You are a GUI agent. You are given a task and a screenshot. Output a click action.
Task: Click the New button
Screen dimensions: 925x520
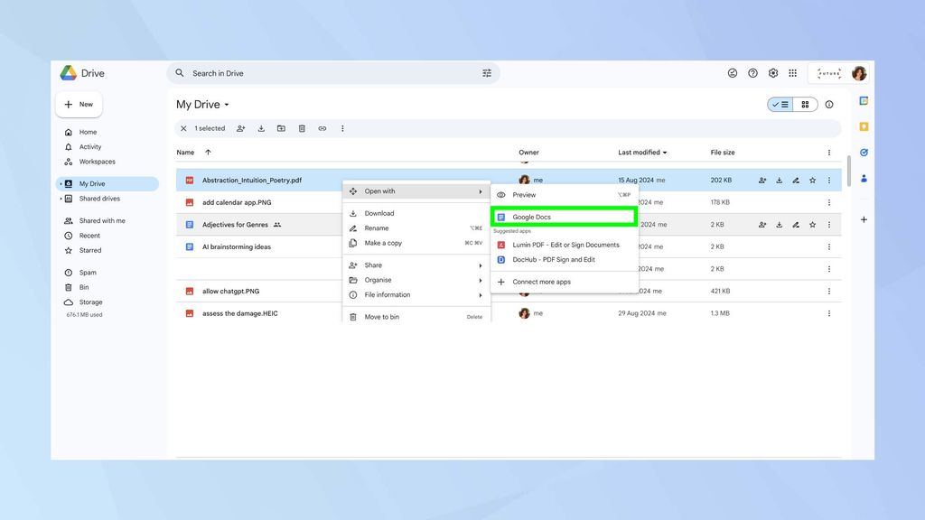pos(79,105)
